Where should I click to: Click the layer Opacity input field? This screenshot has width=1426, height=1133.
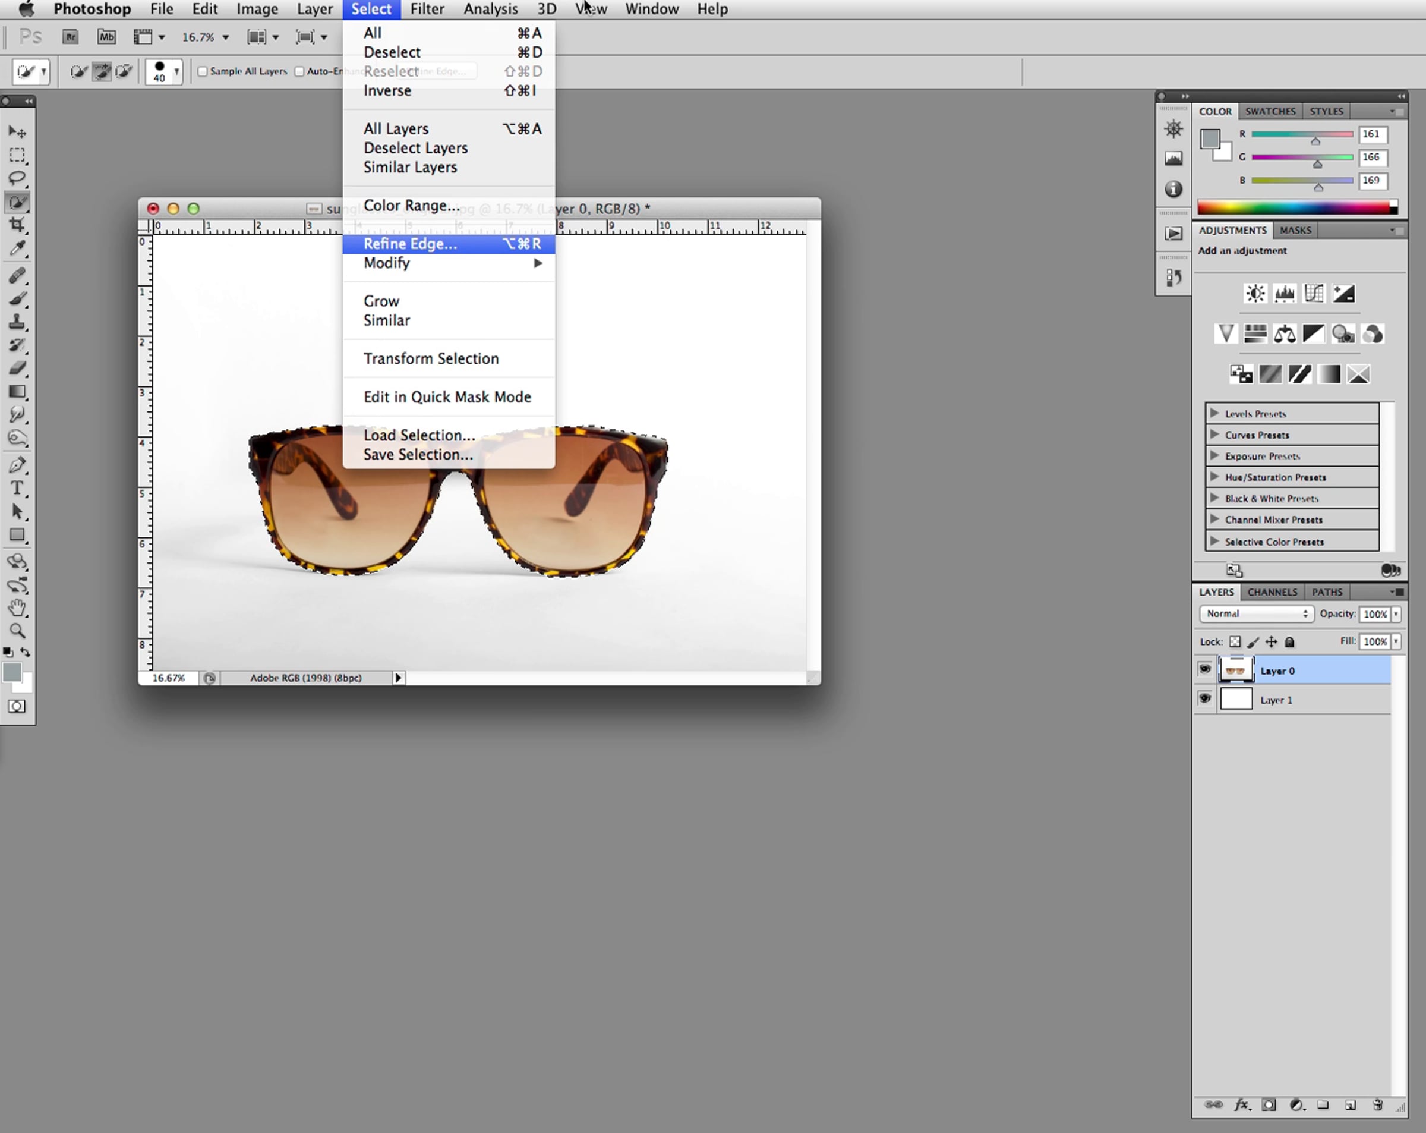(1375, 613)
